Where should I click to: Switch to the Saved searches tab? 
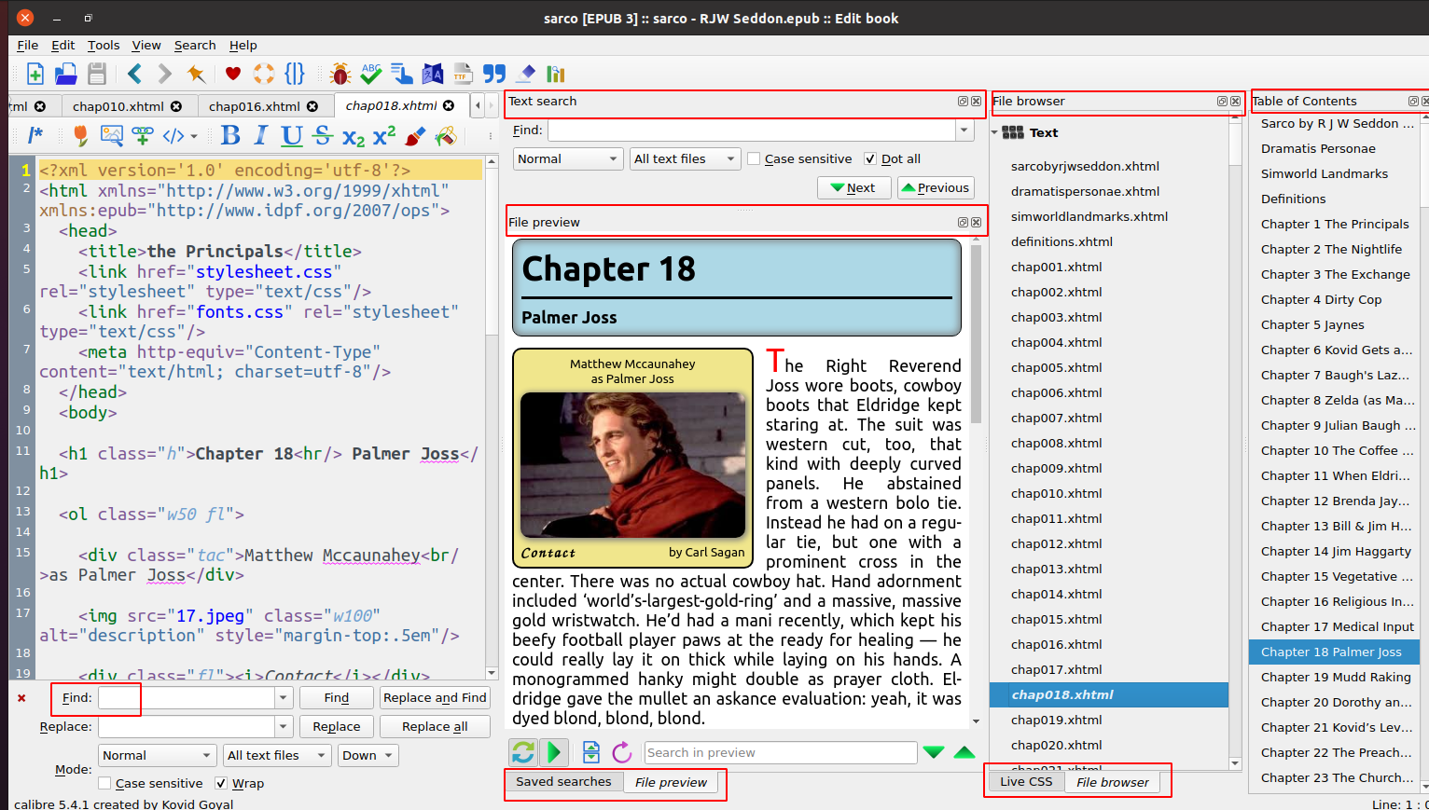[x=563, y=782]
